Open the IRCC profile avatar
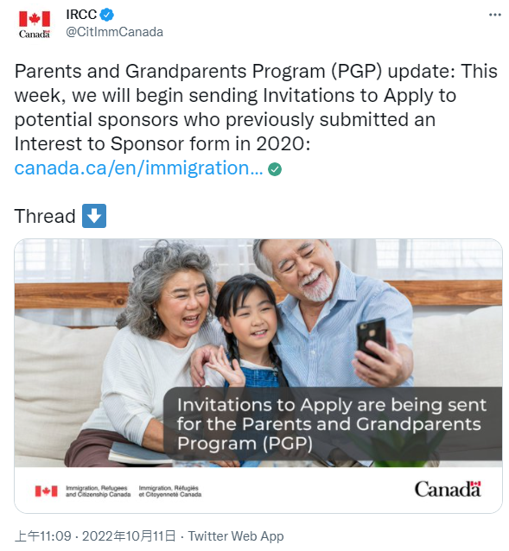Viewport: 509px width, 551px height. (x=35, y=24)
